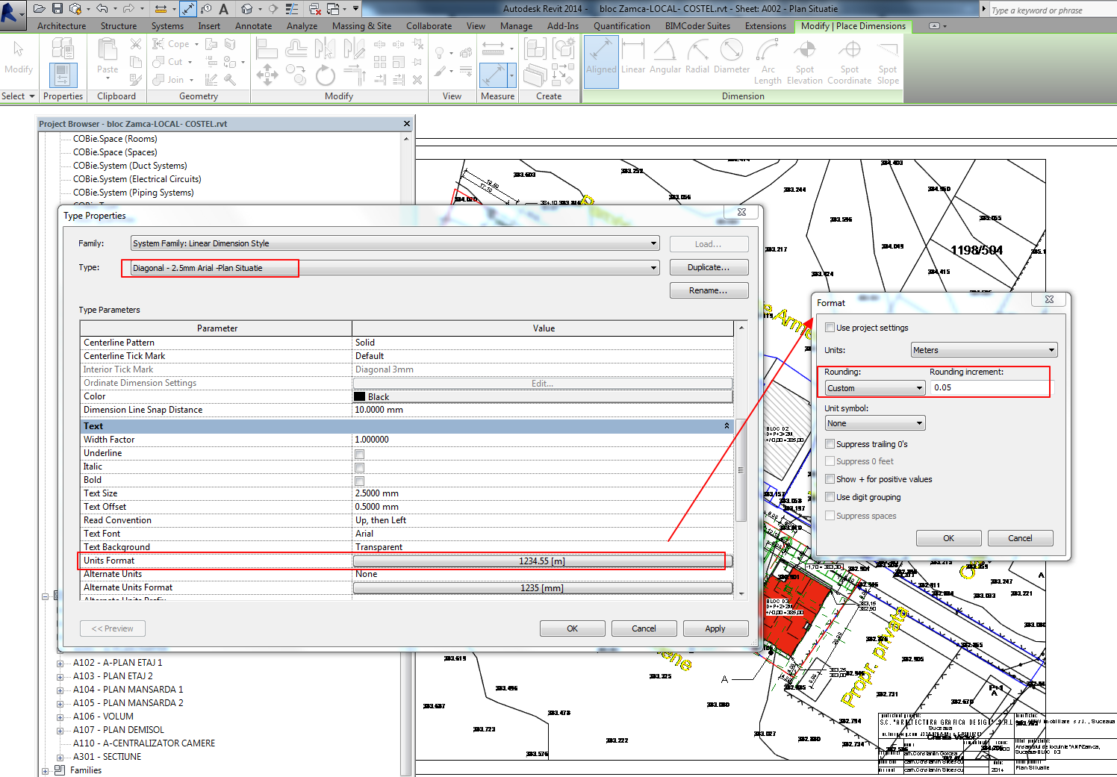Select the Radial dimension tool

point(697,58)
